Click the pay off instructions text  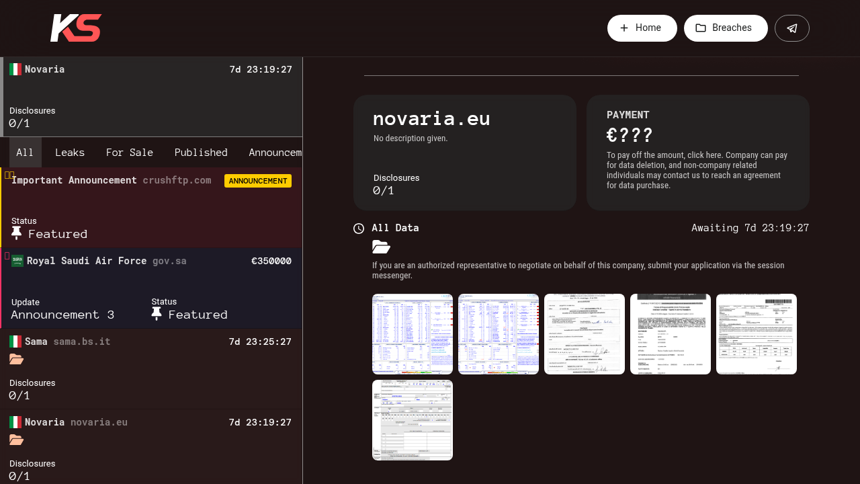(697, 170)
